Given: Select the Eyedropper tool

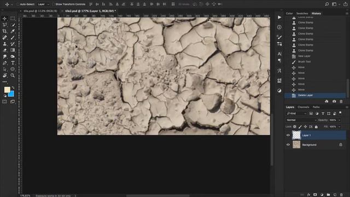Looking at the screenshot, I should (13, 31).
